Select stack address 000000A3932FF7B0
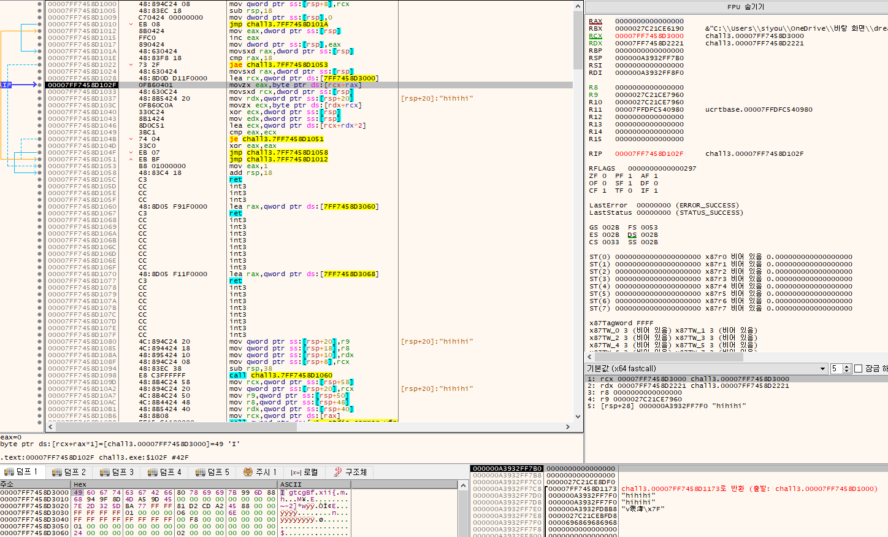This screenshot has width=888, height=537. pos(507,468)
